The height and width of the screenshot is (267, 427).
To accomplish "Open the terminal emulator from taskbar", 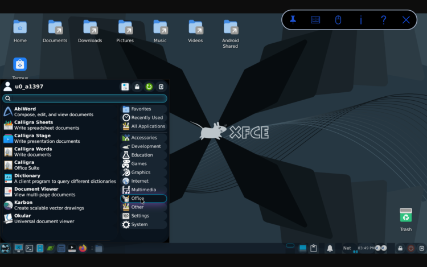I will 29,248.
